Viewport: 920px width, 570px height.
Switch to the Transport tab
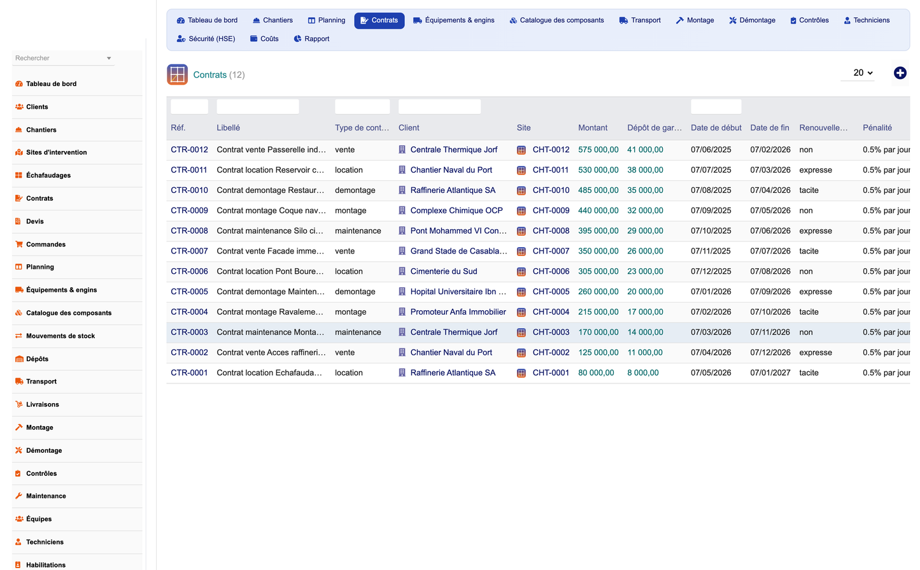pyautogui.click(x=640, y=20)
